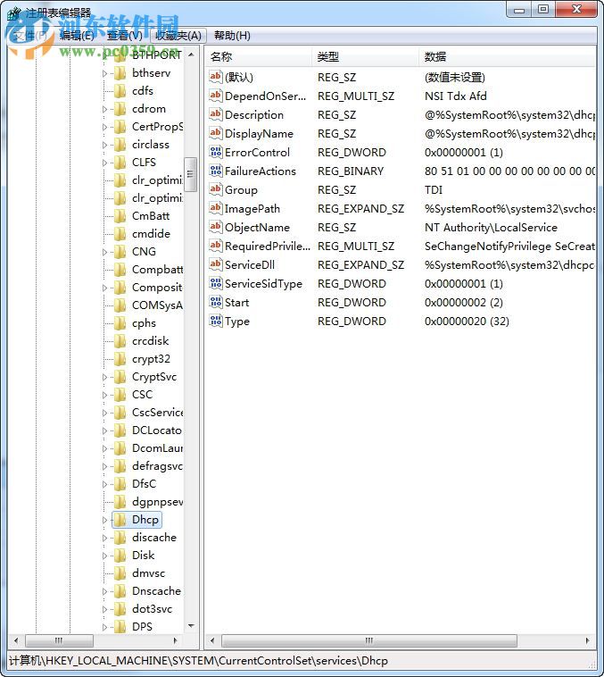This screenshot has width=604, height=677.
Task: Open the Favorites (收藏夹) menu
Action: click(178, 36)
